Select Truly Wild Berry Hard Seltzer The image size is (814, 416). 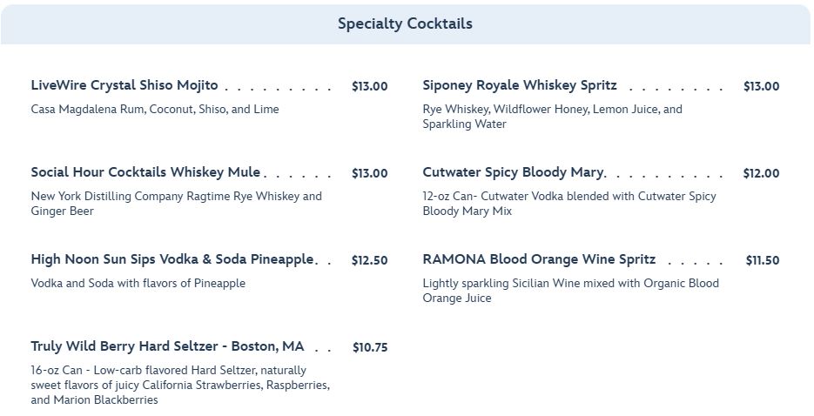click(x=167, y=346)
